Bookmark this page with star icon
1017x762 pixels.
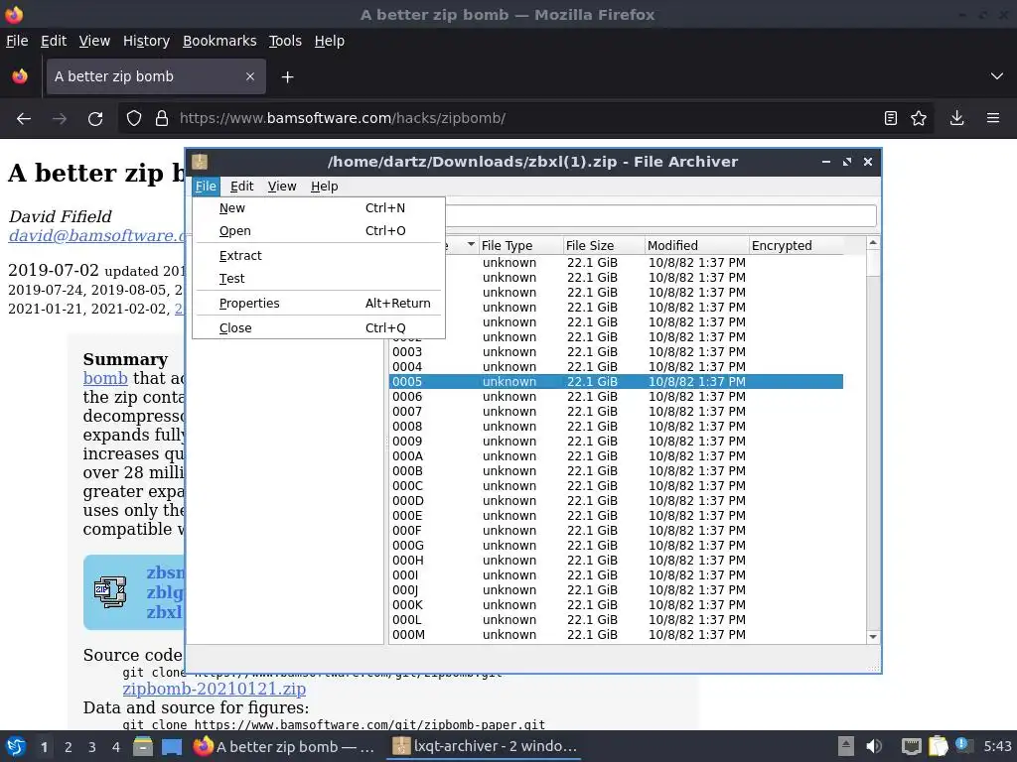(919, 119)
